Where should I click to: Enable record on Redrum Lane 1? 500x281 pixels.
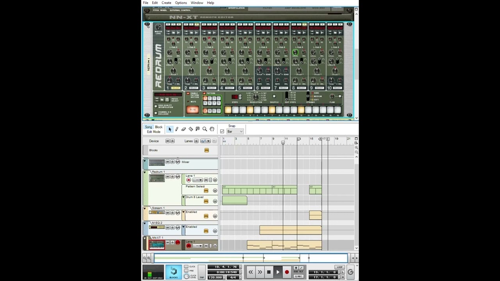click(189, 180)
